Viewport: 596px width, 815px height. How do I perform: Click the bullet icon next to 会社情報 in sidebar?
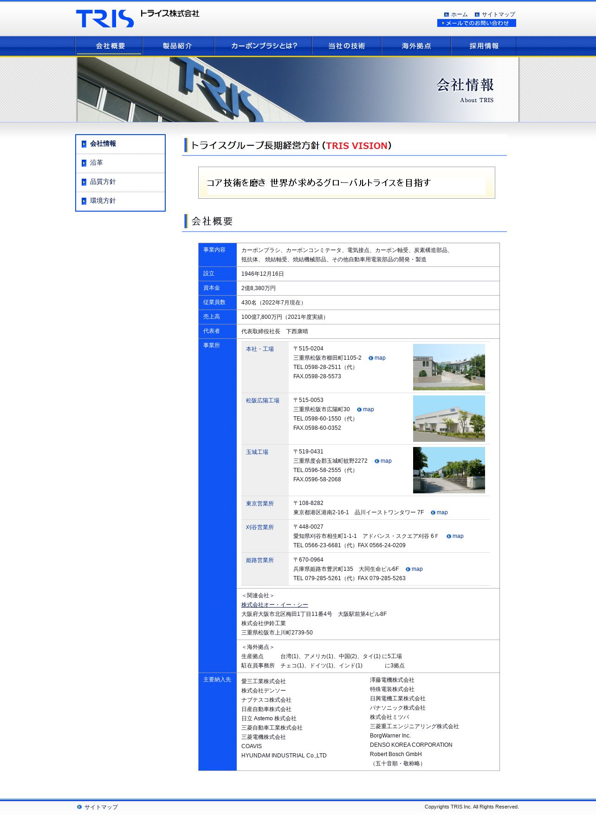84,144
